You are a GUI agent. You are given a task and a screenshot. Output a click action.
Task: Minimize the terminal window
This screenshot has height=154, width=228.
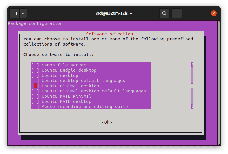[x=191, y=14]
